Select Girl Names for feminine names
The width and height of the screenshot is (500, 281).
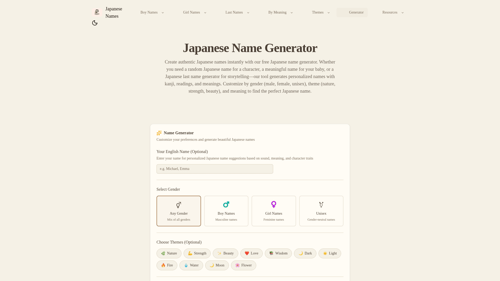tap(274, 211)
